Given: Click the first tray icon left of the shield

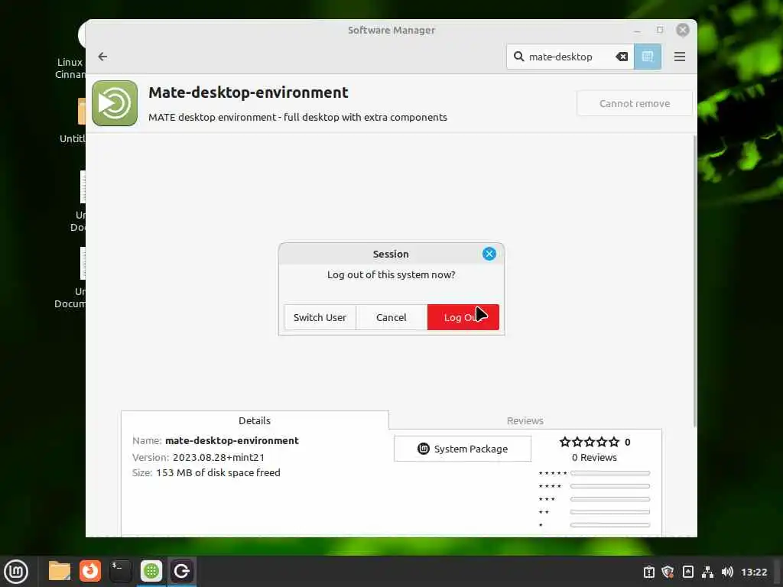Looking at the screenshot, I should tap(648, 572).
